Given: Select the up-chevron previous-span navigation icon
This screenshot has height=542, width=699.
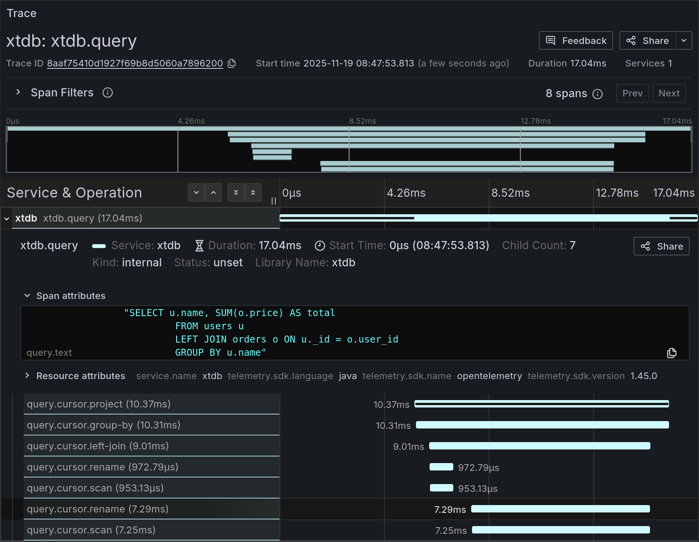Looking at the screenshot, I should tap(213, 192).
